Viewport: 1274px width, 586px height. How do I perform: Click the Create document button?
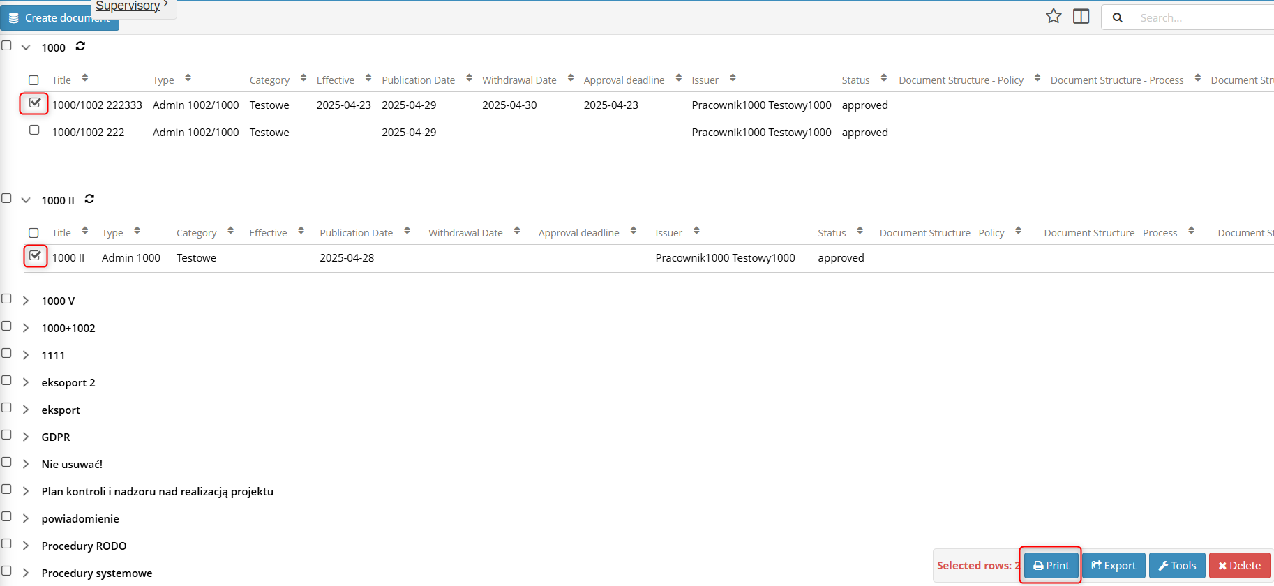pyautogui.click(x=59, y=18)
